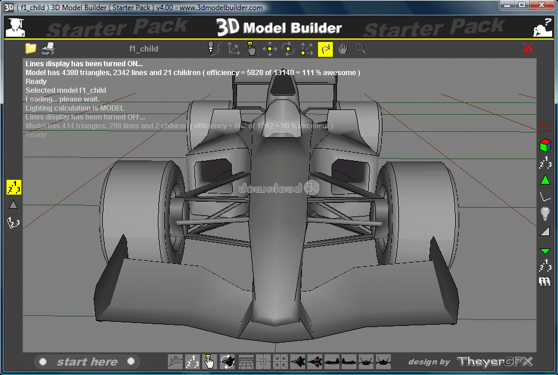Toggle the lighting light bulb icon
Image resolution: width=558 pixels, height=375 pixels.
(x=545, y=214)
